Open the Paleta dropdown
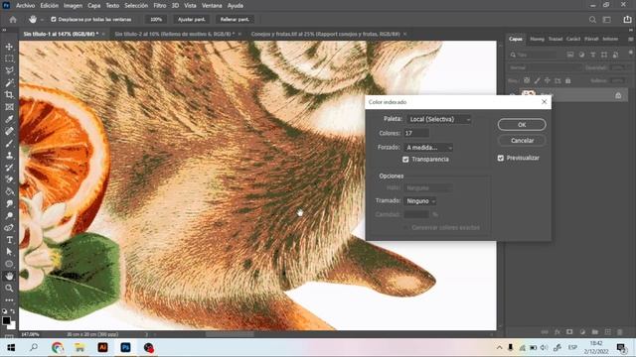 [439, 119]
